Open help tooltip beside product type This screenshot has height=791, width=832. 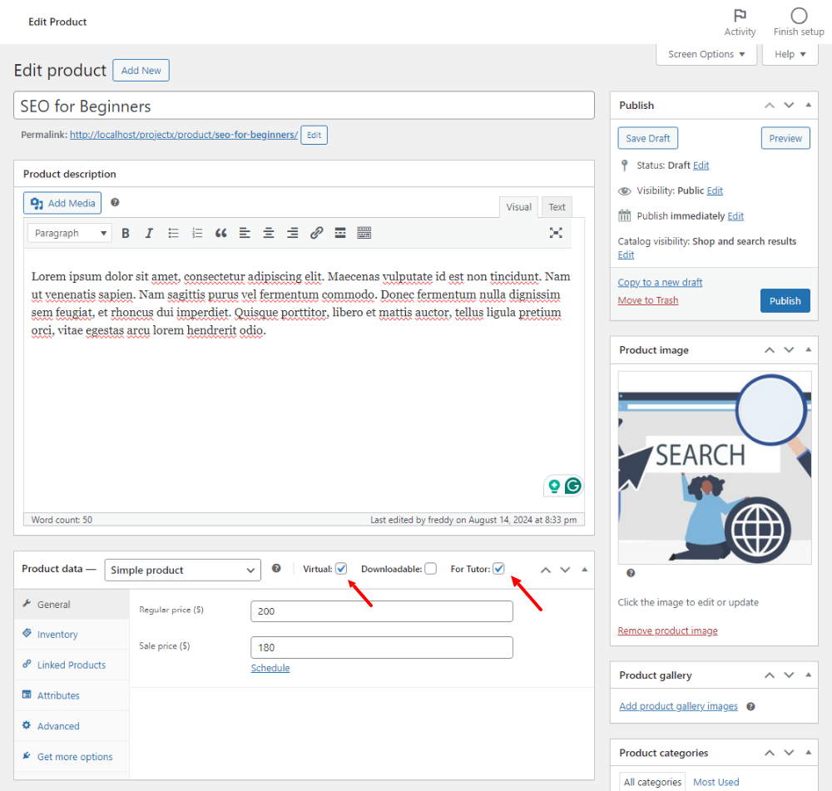pyautogui.click(x=276, y=568)
